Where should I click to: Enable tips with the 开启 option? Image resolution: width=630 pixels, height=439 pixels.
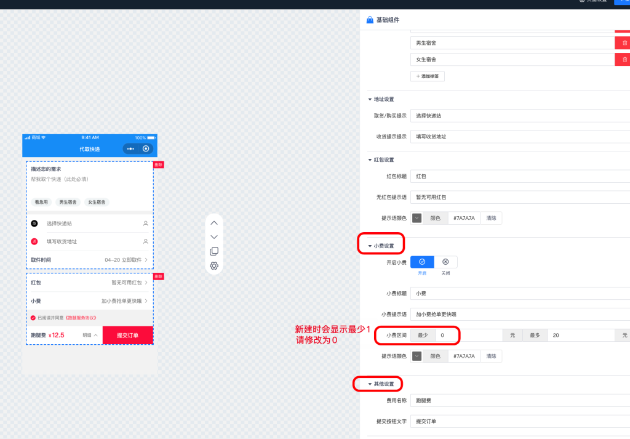pyautogui.click(x=422, y=262)
